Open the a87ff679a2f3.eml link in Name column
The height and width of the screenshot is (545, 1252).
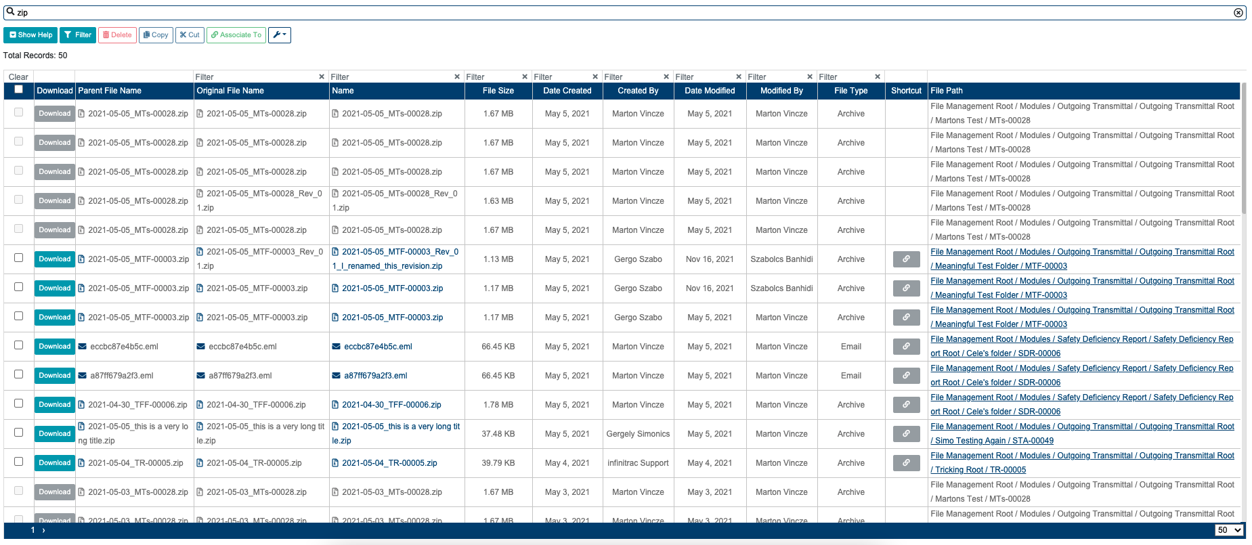tap(376, 376)
